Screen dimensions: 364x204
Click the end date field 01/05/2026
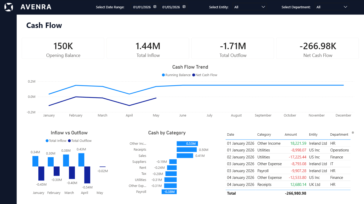click(171, 7)
